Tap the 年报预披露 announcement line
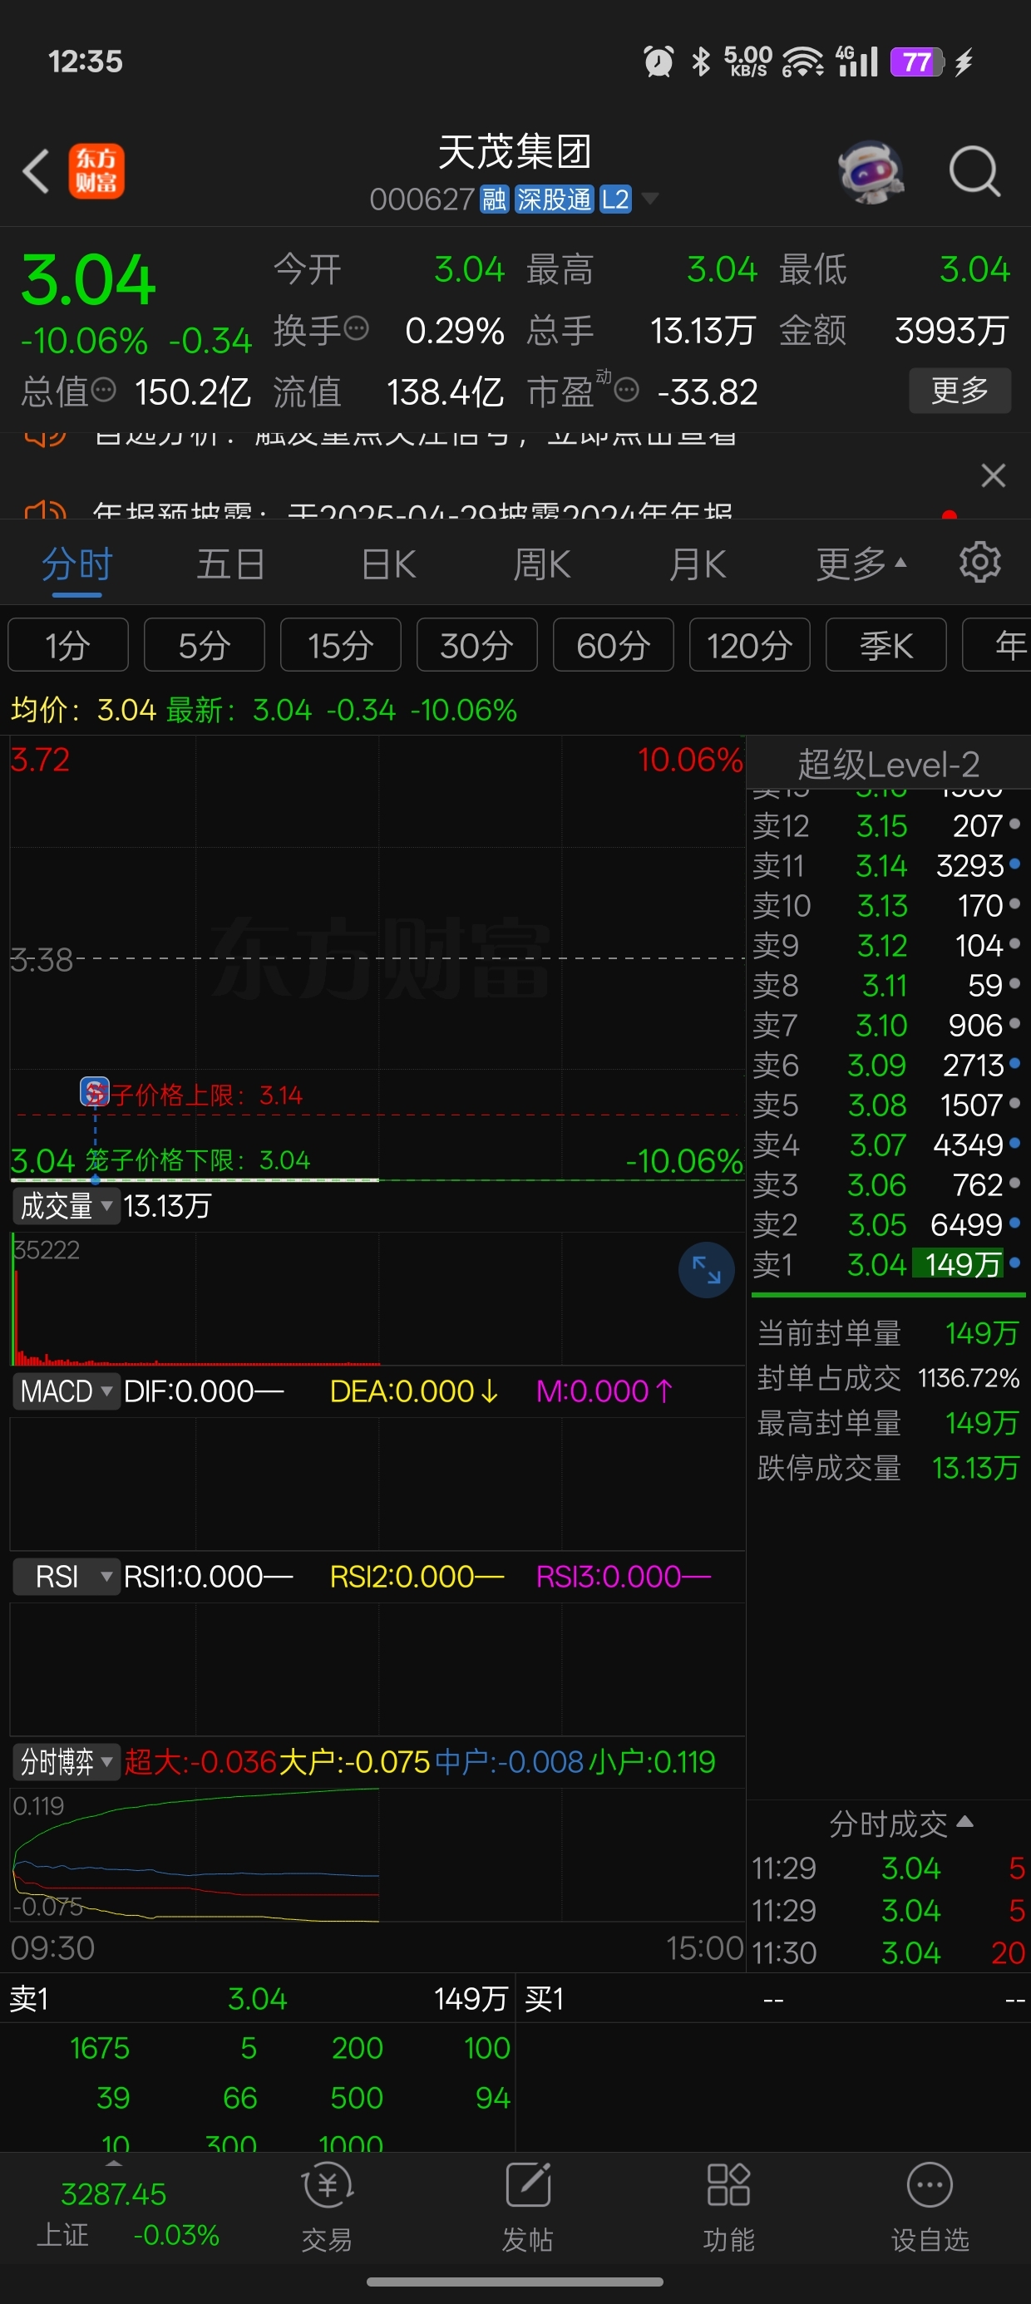 click(412, 512)
